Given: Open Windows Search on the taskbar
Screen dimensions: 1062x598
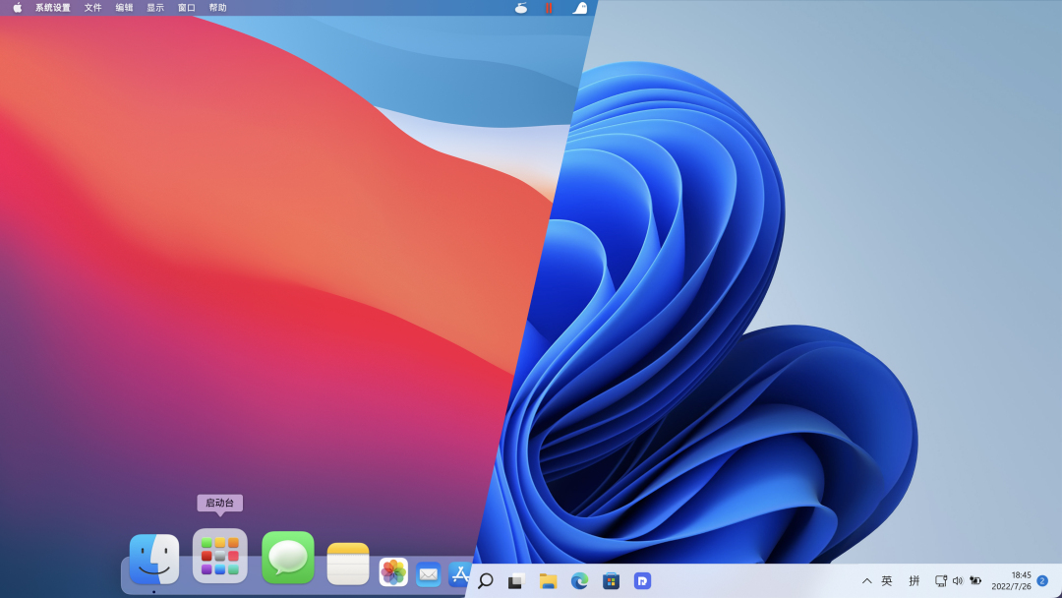Looking at the screenshot, I should pos(485,580).
